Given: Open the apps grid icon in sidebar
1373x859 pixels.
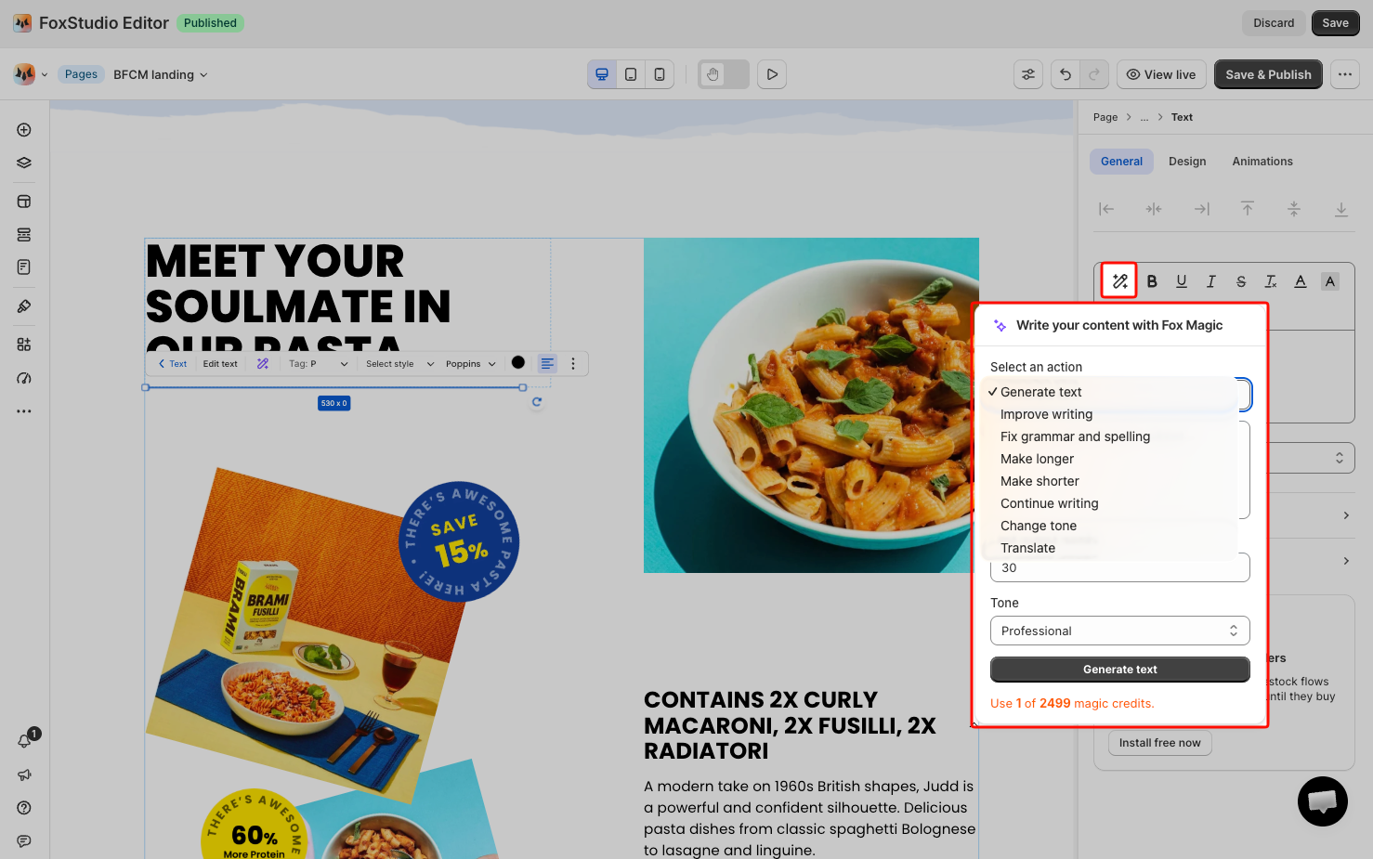Looking at the screenshot, I should pyautogui.click(x=24, y=345).
